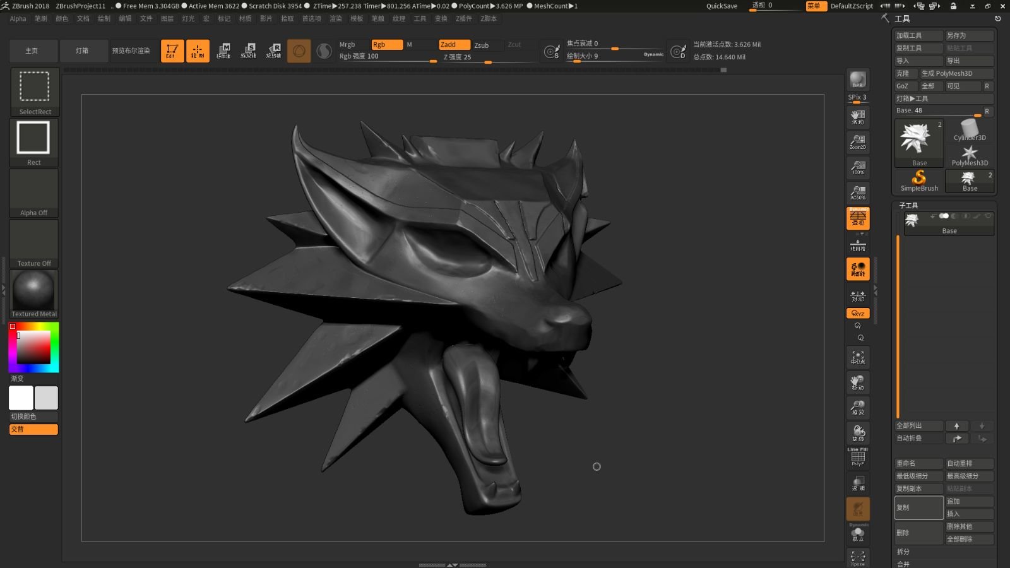Click the Zoom 3D (缩放) view icon
Viewport: 1010px width, 568px height.
(x=858, y=408)
